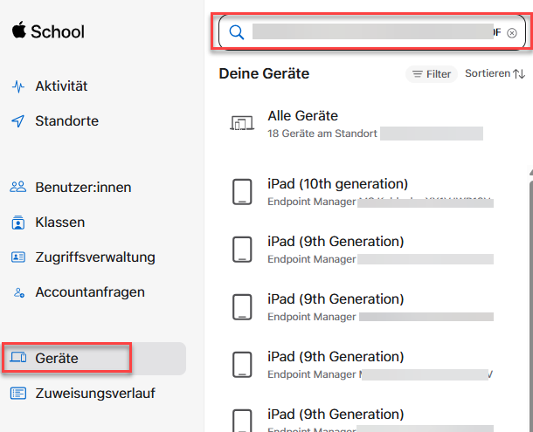This screenshot has height=432, width=533.
Task: Click the Benutzer:innen people icon
Action: coord(18,187)
